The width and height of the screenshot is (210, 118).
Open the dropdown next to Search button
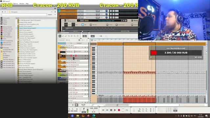[55, 14]
